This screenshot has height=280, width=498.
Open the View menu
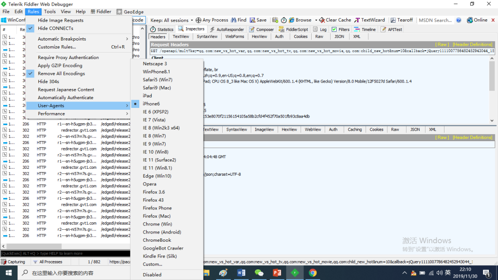coord(66,12)
